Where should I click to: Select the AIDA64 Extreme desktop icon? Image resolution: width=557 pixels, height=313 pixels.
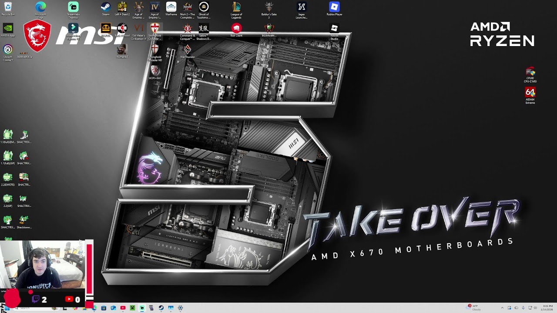(x=530, y=96)
